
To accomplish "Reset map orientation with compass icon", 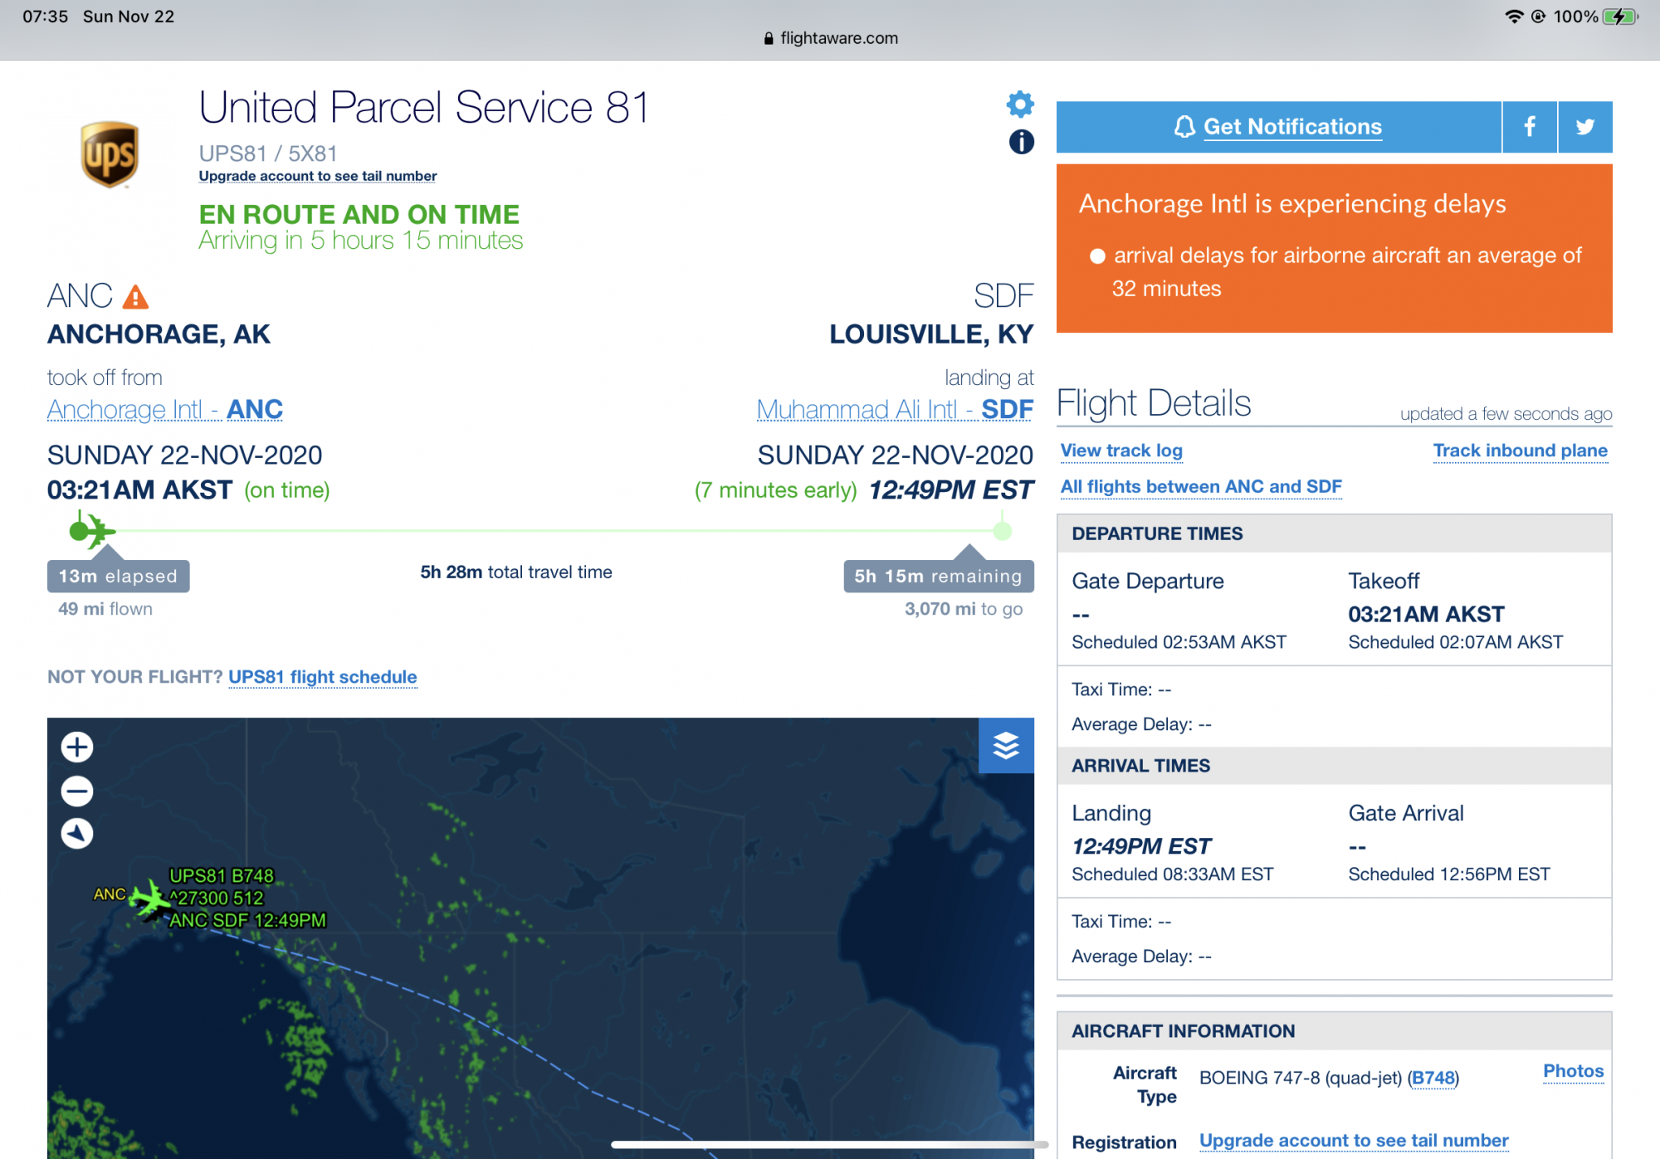I will [x=77, y=834].
